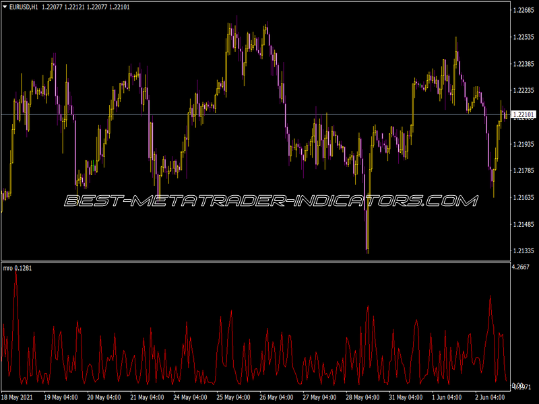
Task: Click price scale value 1.22535
Action: tap(524, 37)
